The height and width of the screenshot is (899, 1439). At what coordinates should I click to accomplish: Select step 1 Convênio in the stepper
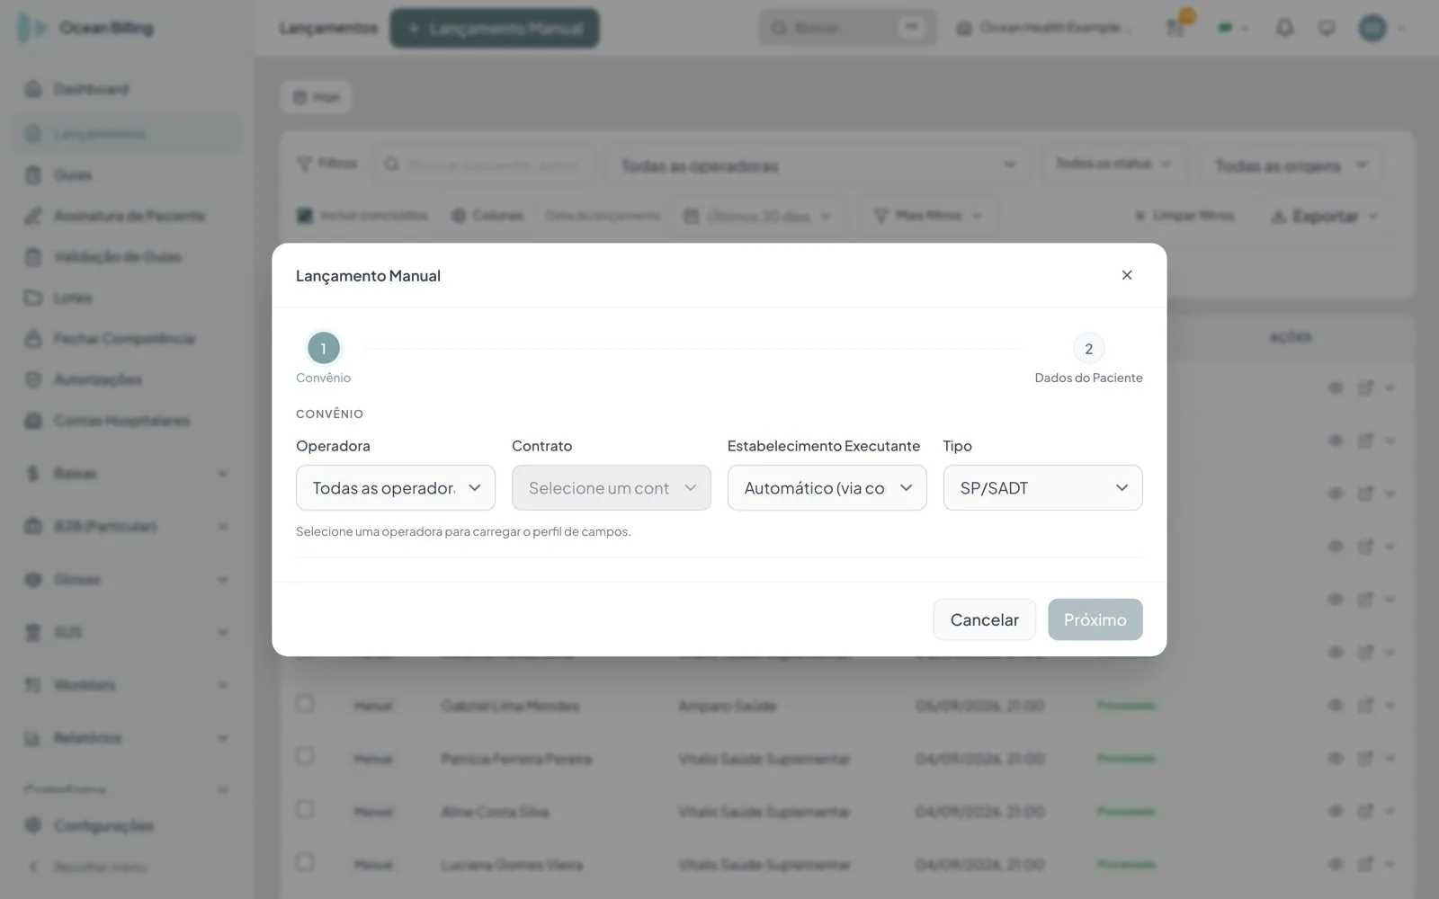324,348
